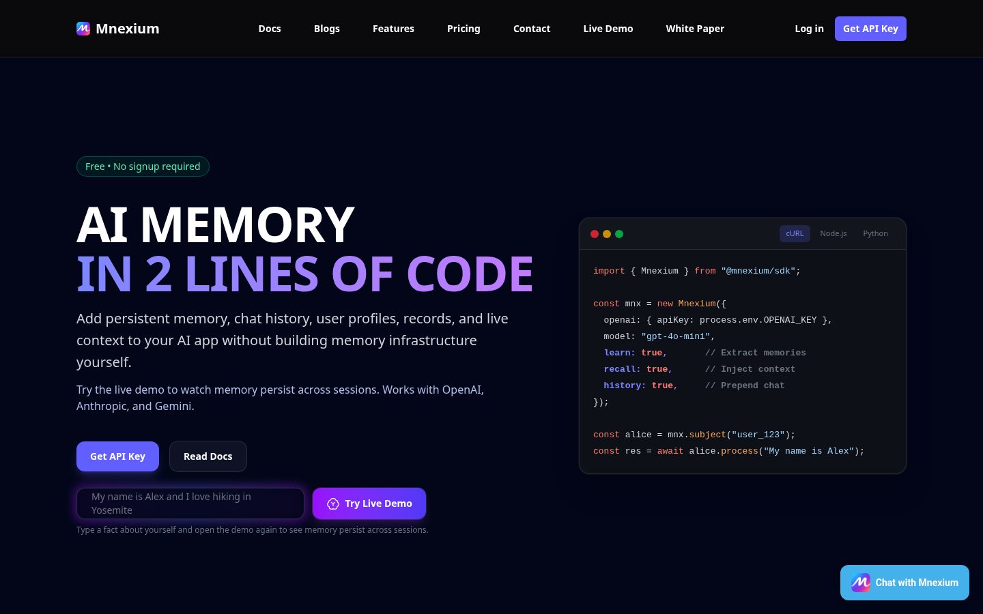
Task: Click the red dot in code window
Action: pos(595,234)
